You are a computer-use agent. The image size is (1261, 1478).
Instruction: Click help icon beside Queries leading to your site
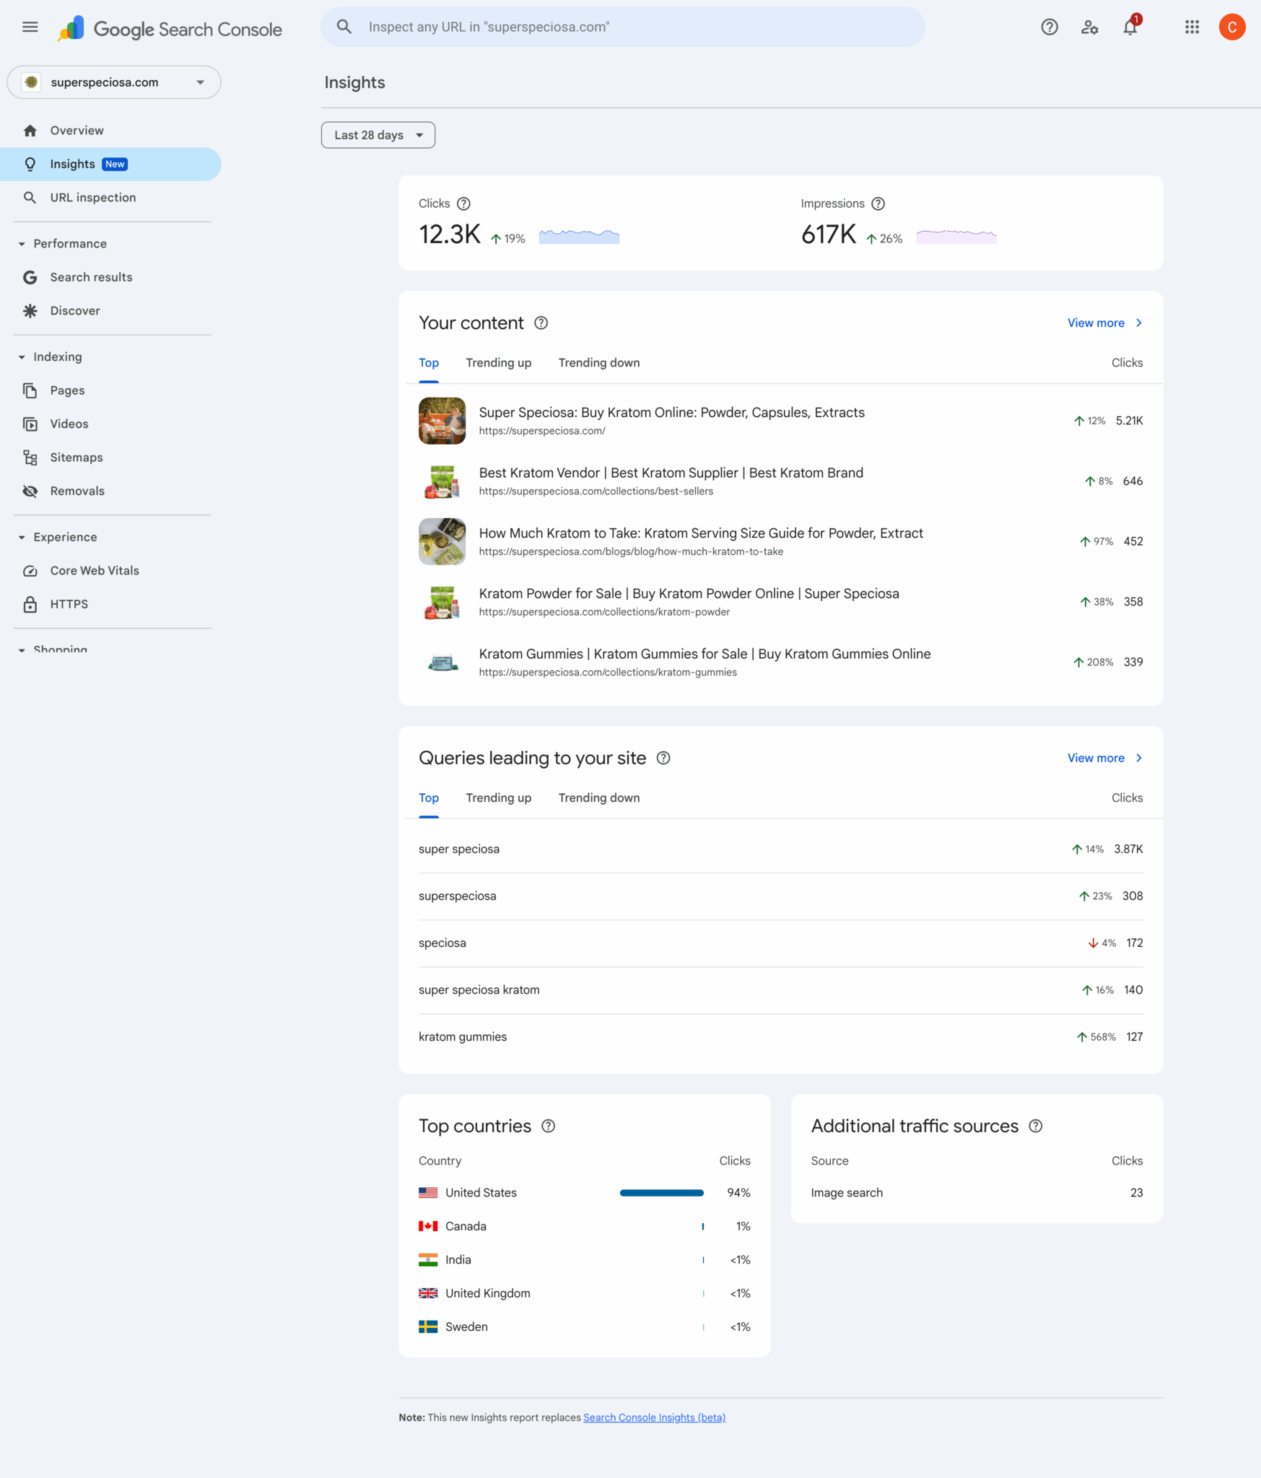point(663,758)
